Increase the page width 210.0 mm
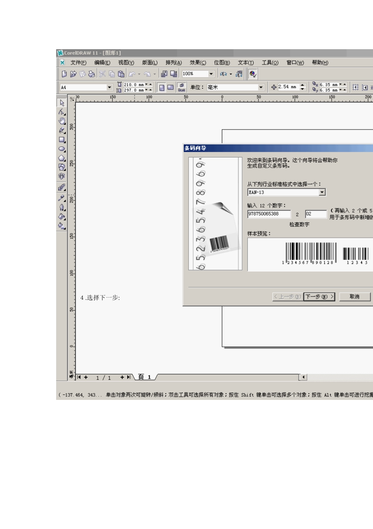The width and height of the screenshot is (373, 529). coord(150,84)
